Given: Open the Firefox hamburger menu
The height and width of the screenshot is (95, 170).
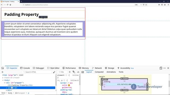Looking at the screenshot, I should pos(168,5).
